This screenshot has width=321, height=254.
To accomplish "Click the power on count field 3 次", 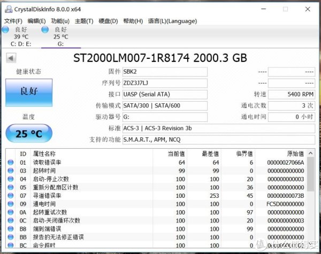I will click(292, 106).
